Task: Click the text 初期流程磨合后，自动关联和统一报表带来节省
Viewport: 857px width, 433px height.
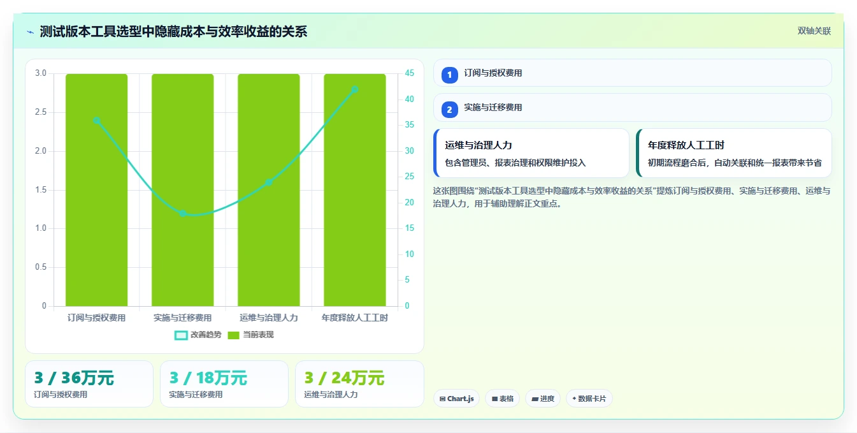Action: [x=735, y=163]
